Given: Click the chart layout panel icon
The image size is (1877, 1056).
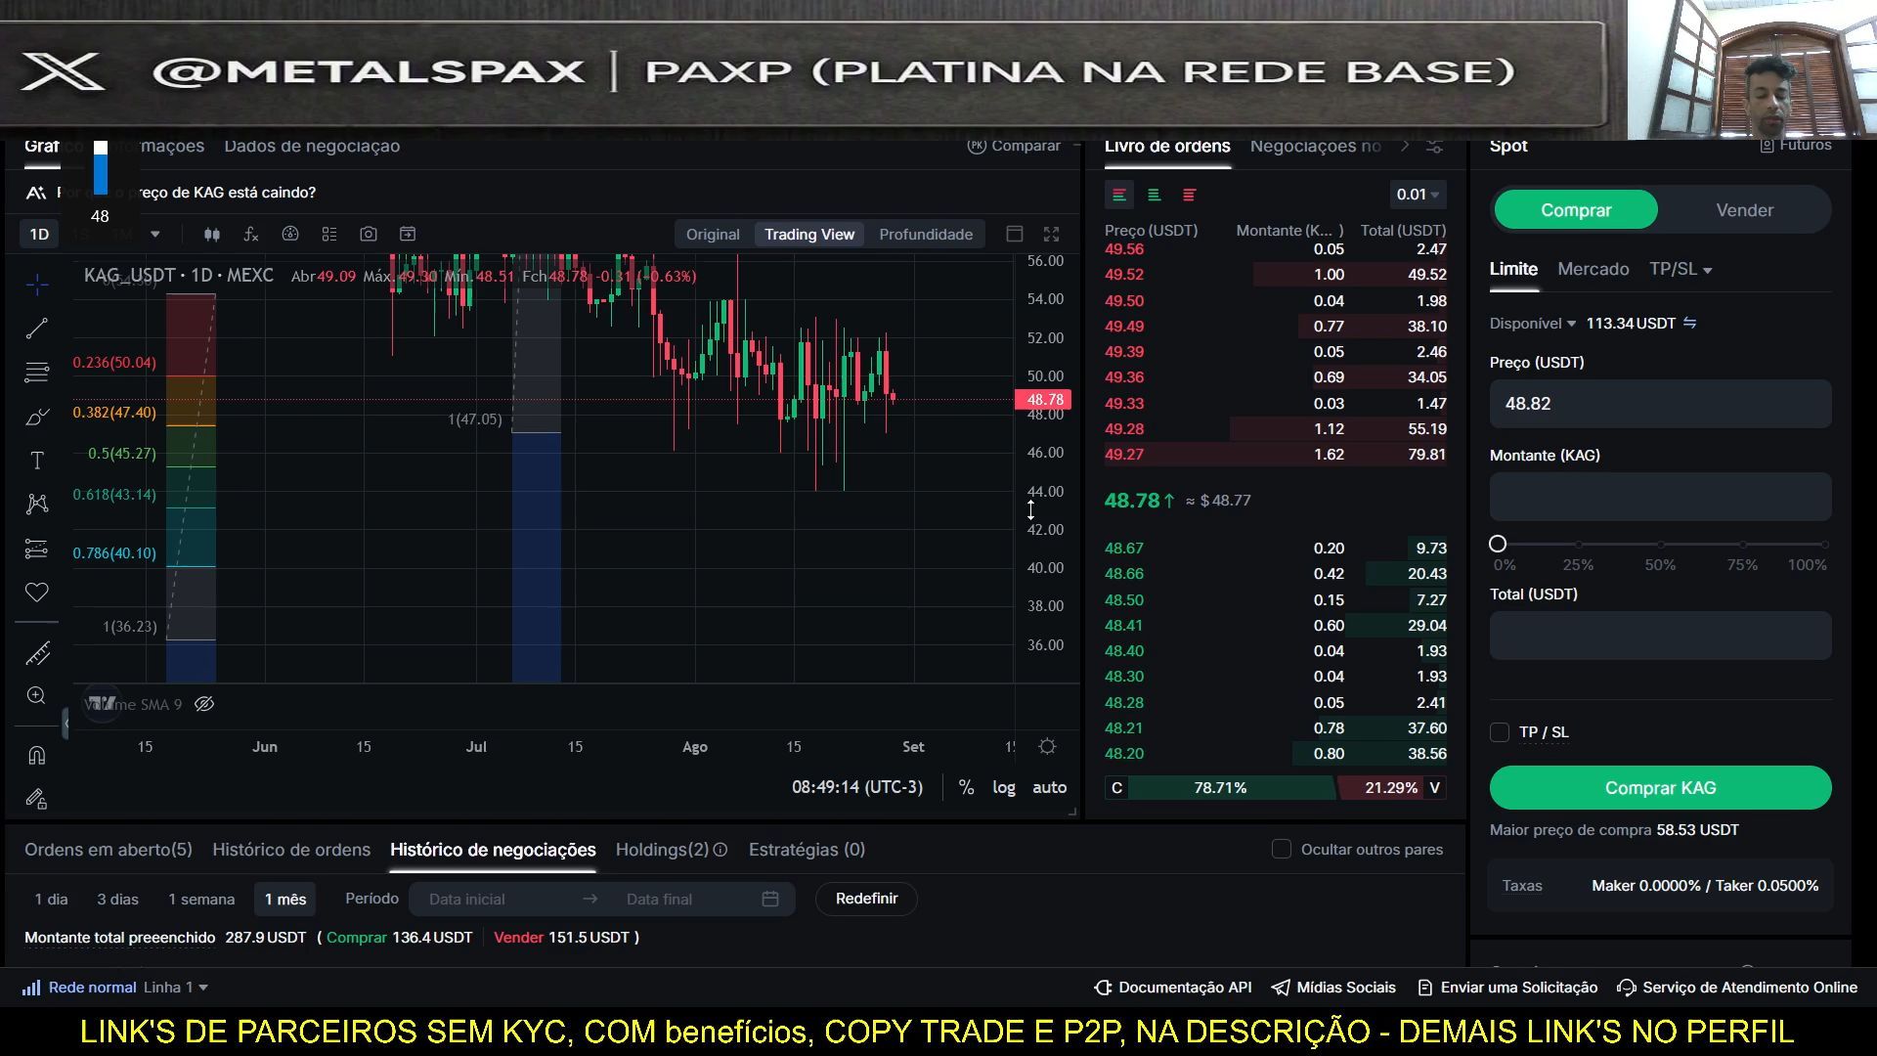Looking at the screenshot, I should pyautogui.click(x=1015, y=235).
